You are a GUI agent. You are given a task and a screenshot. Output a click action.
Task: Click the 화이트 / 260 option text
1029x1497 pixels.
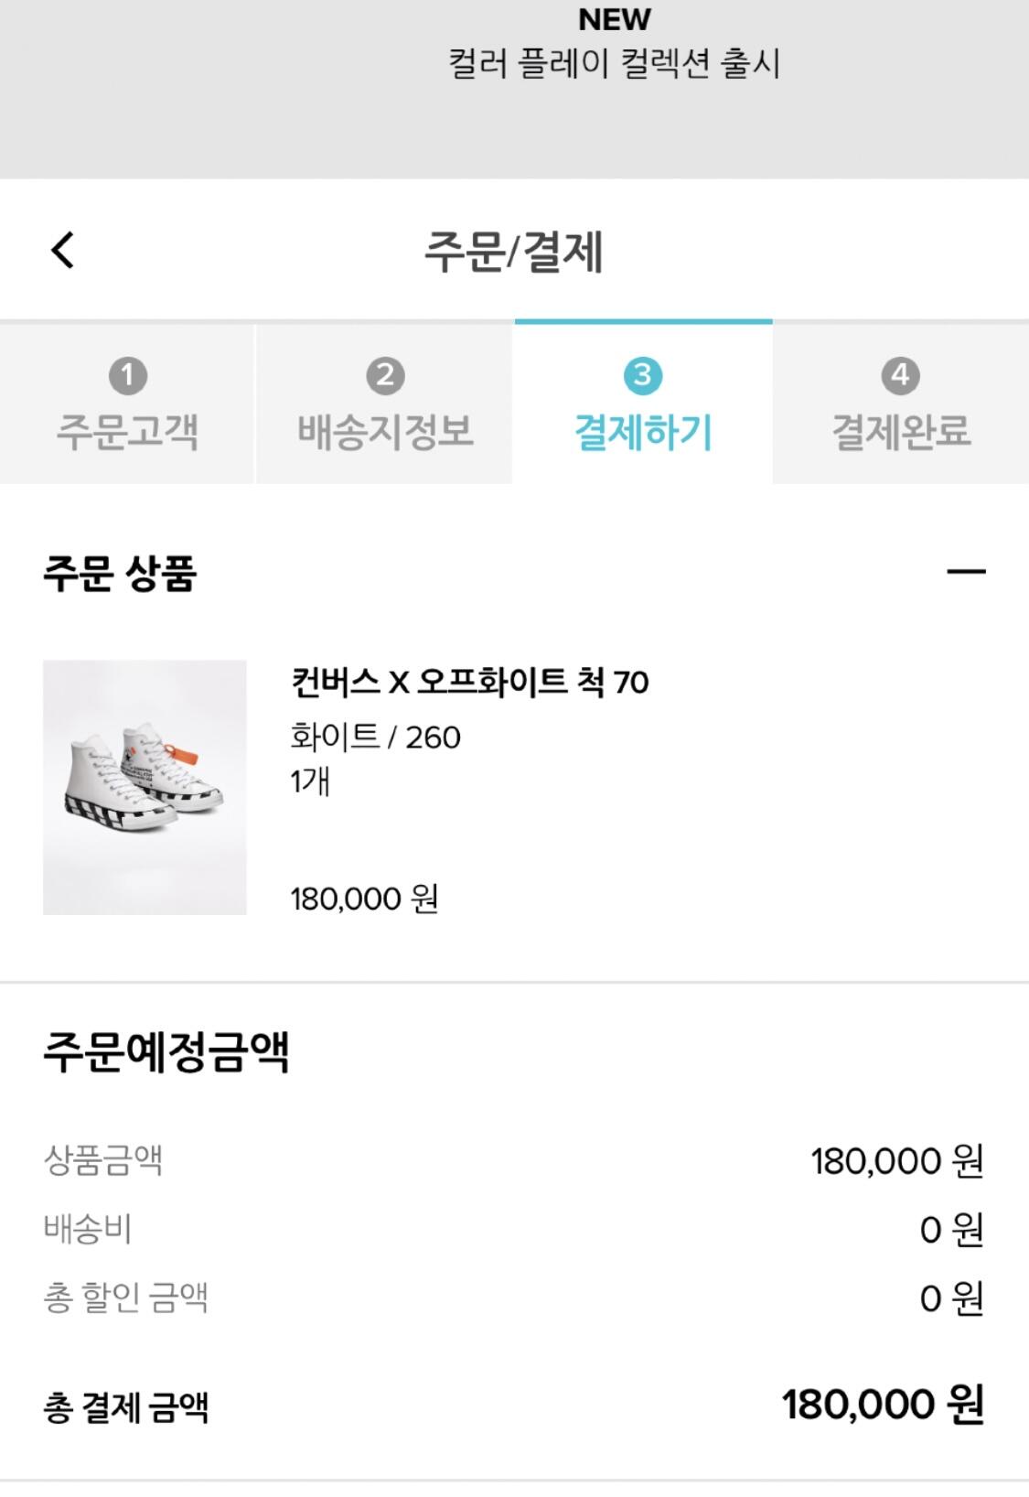click(x=375, y=737)
